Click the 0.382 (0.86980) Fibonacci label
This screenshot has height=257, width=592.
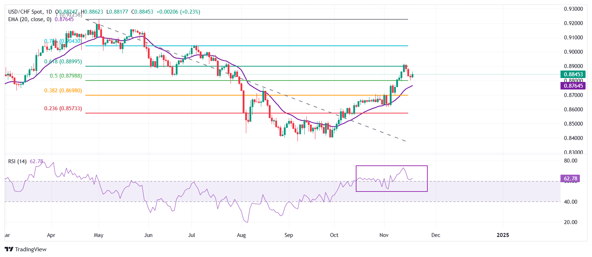(x=63, y=91)
